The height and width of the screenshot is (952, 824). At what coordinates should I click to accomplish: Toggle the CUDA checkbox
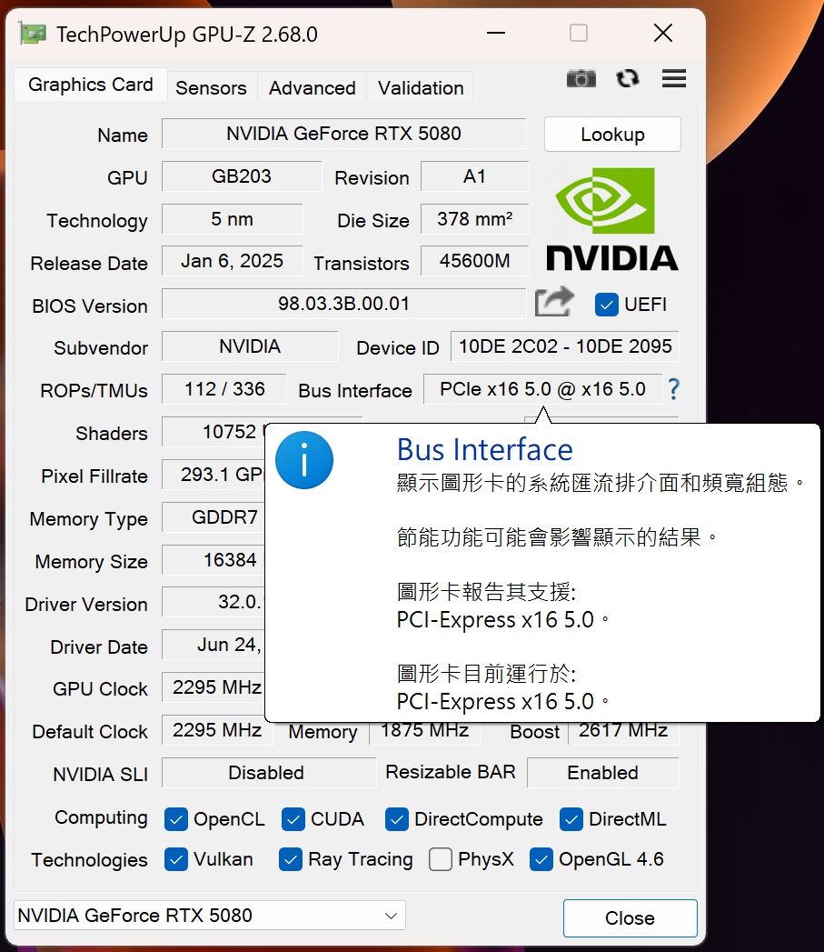(293, 819)
